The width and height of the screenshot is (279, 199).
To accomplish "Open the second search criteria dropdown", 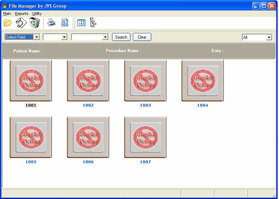I will click(64, 37).
